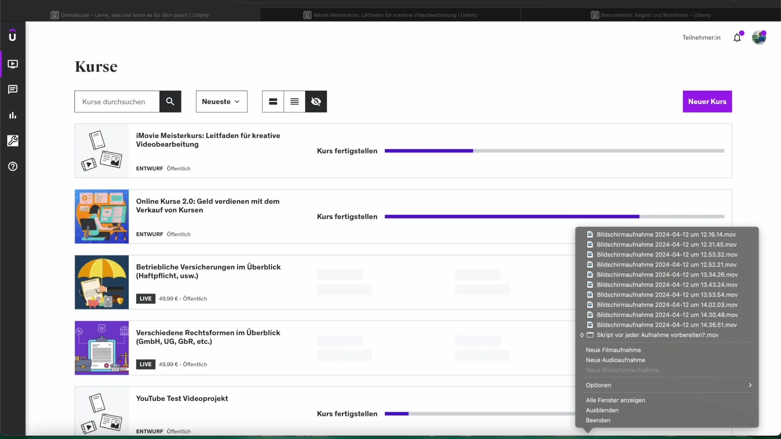
Task: Select Bildschirmaufnahme um 14.36.51.mov
Action: click(x=667, y=325)
